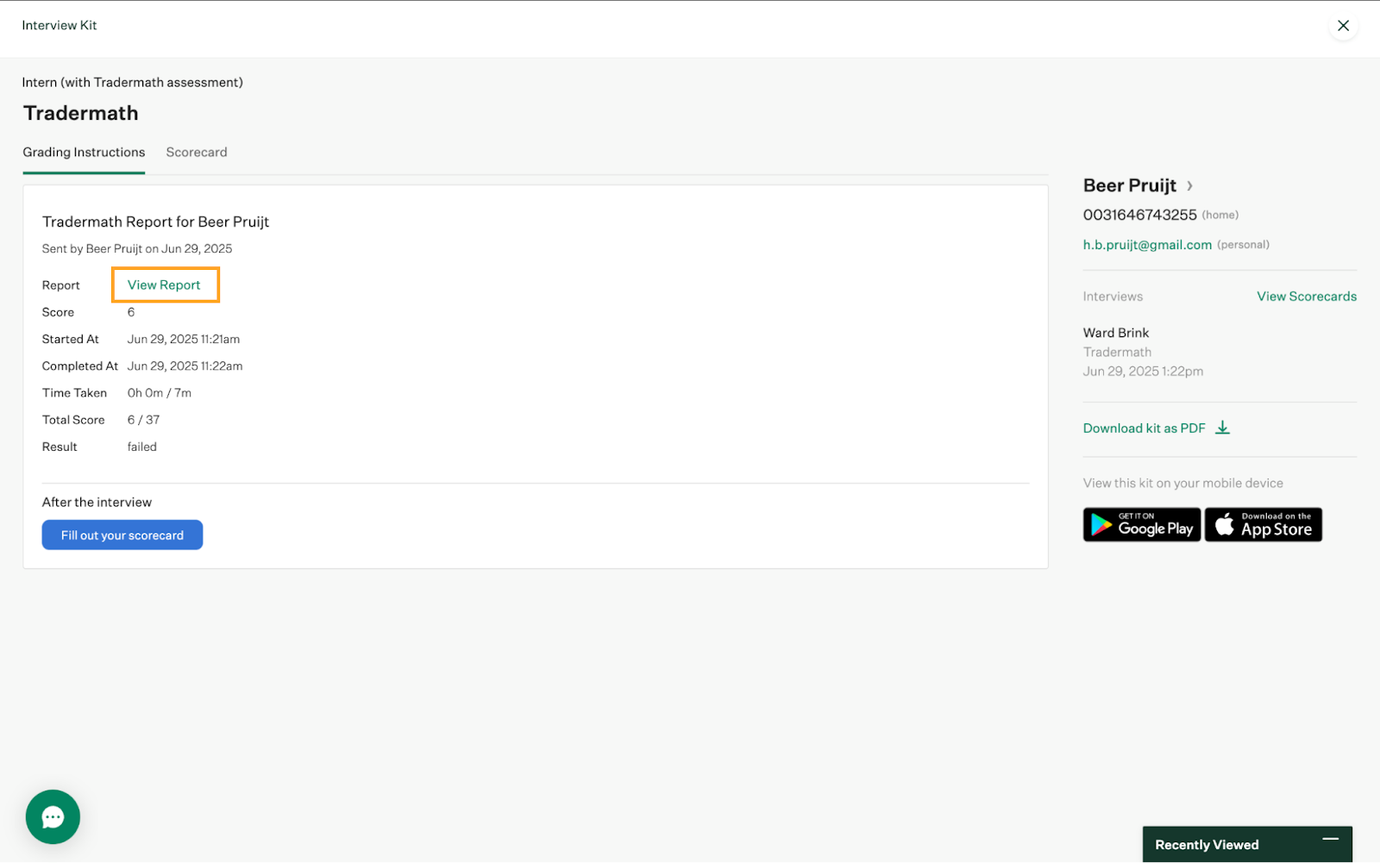Screen dimensions: 1380x863
Task: Click the phone number 0031646743255
Action: (1139, 215)
